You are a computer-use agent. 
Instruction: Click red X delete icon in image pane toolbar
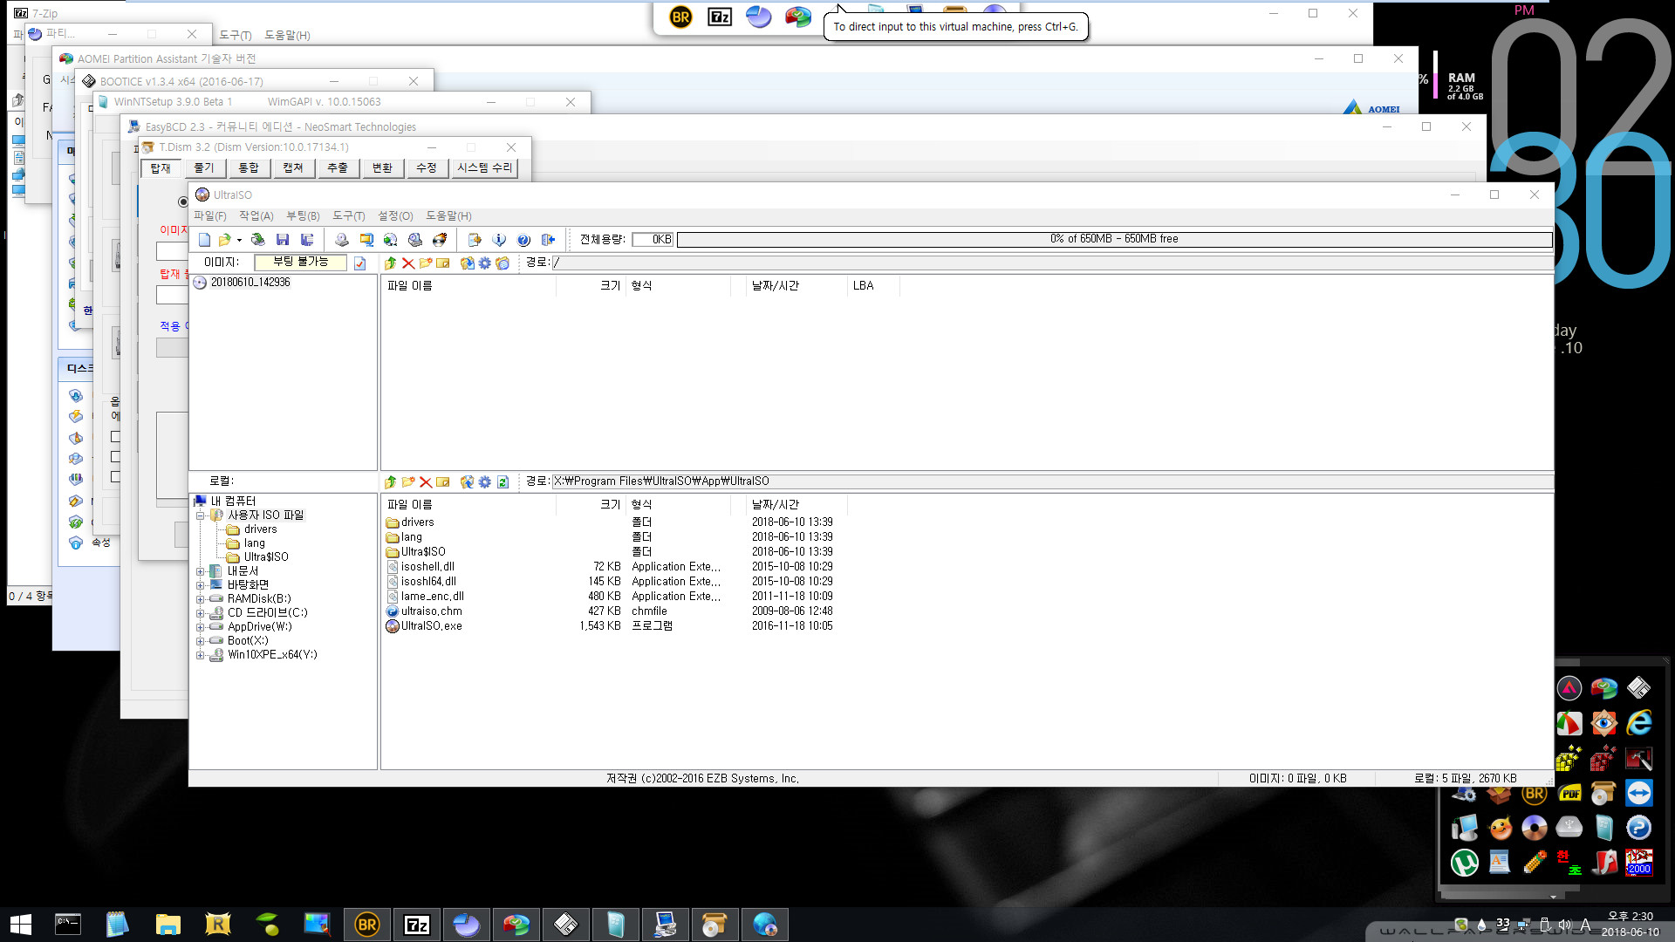407,263
